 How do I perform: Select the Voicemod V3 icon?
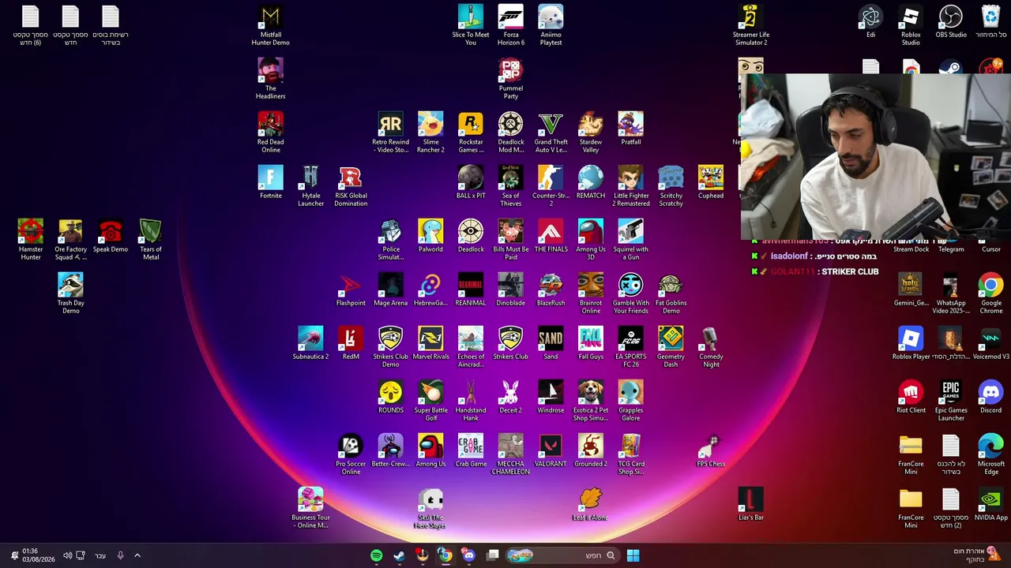pyautogui.click(x=990, y=343)
